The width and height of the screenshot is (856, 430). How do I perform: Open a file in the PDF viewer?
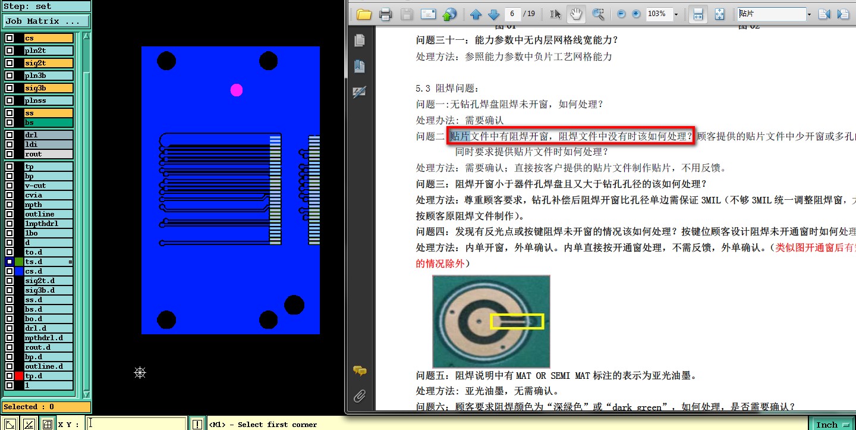(x=364, y=14)
